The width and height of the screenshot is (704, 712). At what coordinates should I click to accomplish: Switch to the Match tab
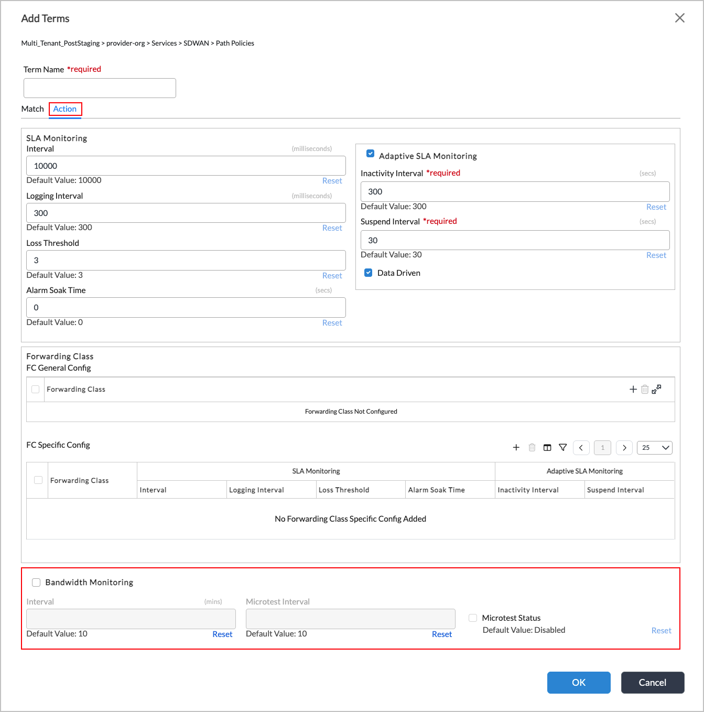click(x=33, y=109)
